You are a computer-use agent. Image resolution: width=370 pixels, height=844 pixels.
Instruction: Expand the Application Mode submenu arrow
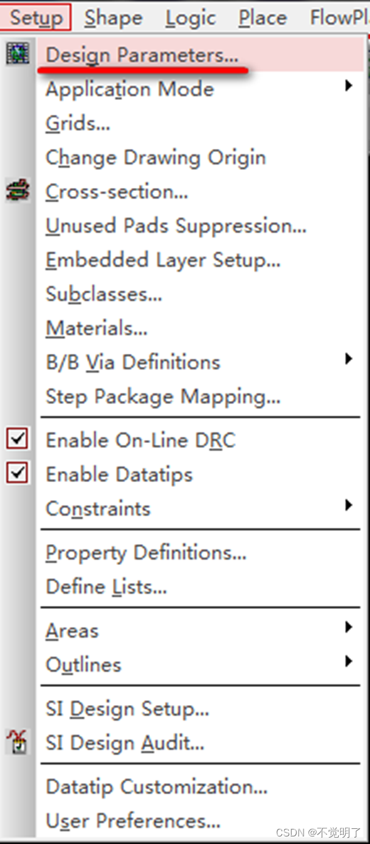click(349, 86)
